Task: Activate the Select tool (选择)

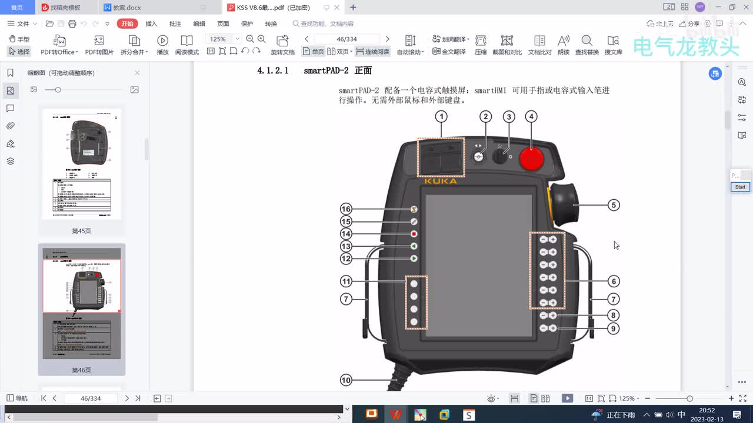Action: (x=19, y=52)
